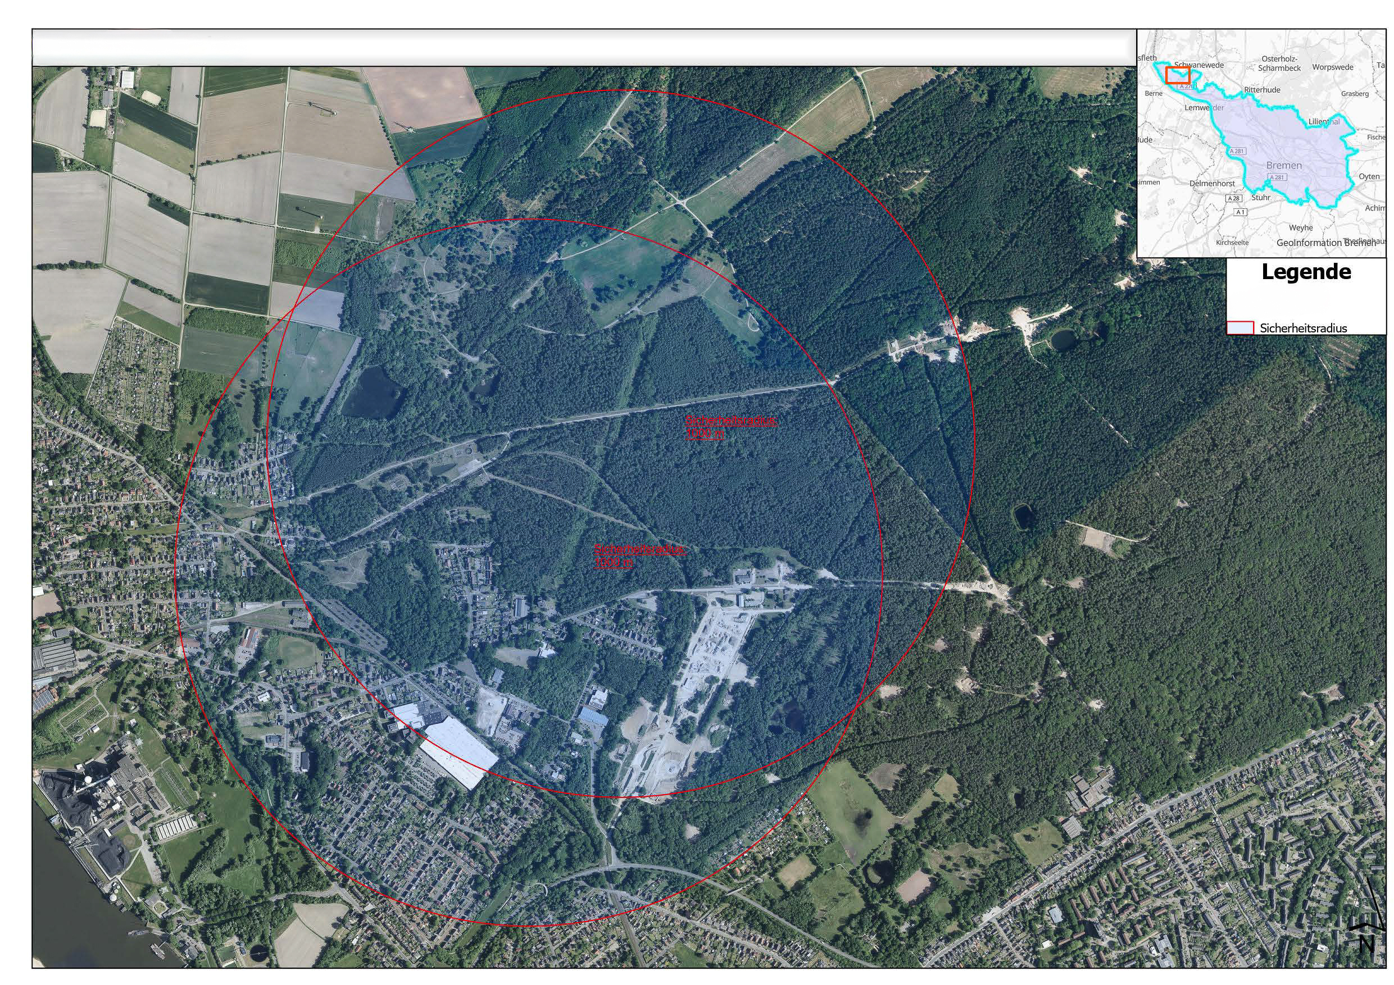Click the A 28 highway shield
The height and width of the screenshot is (985, 1394).
[x=1233, y=198]
